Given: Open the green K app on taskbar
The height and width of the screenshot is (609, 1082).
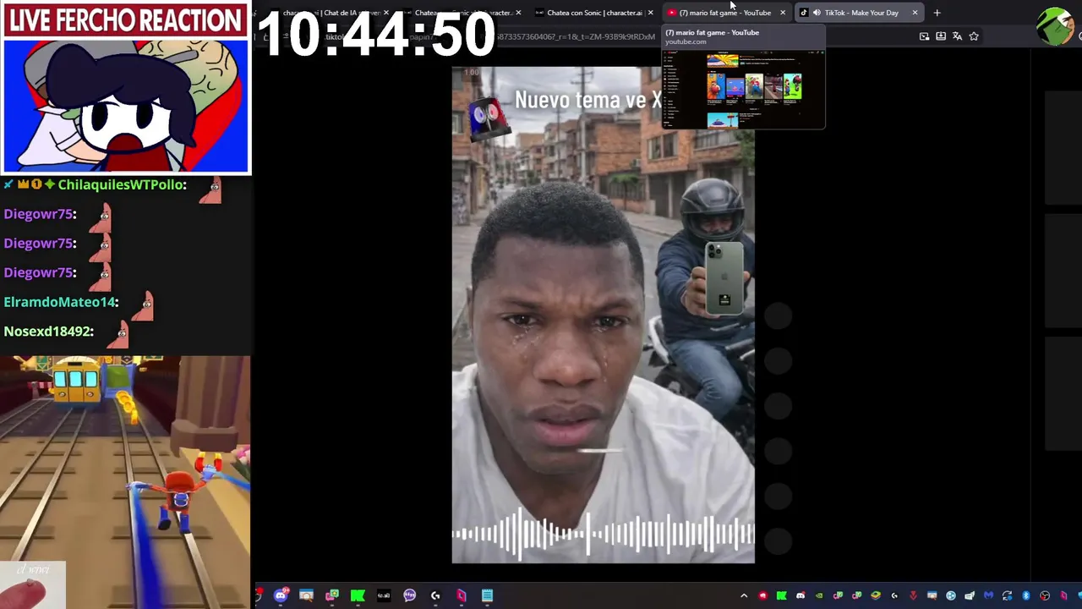Looking at the screenshot, I should pos(358,595).
